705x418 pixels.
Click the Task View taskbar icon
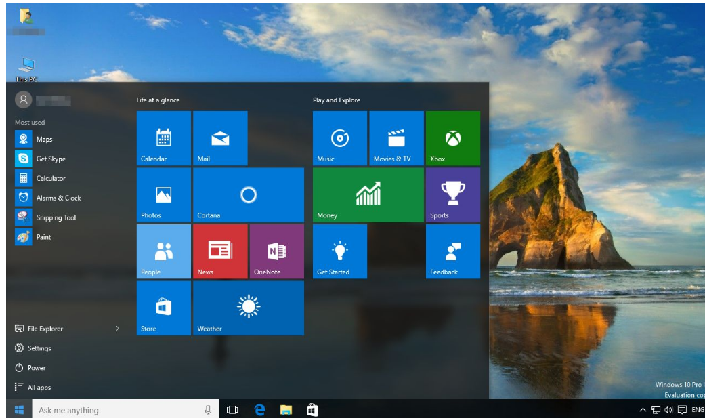(x=232, y=409)
